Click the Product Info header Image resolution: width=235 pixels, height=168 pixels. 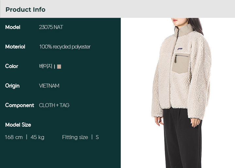[25, 9]
